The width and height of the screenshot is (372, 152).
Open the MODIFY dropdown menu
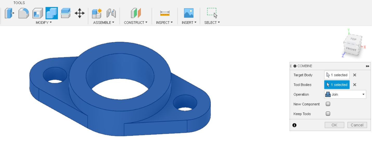[x=44, y=23]
